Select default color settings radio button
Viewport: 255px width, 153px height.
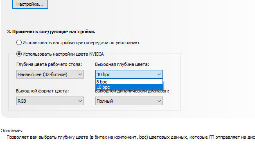[x=19, y=43]
